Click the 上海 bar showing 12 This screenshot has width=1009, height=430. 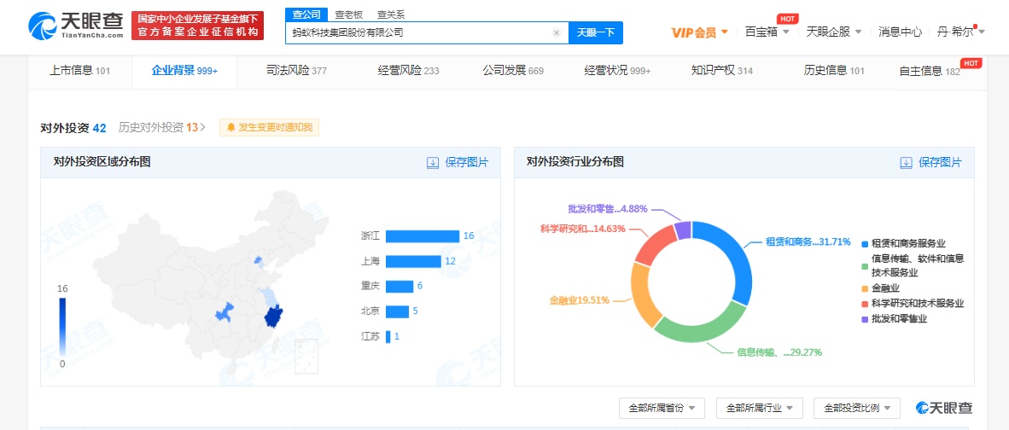click(414, 261)
